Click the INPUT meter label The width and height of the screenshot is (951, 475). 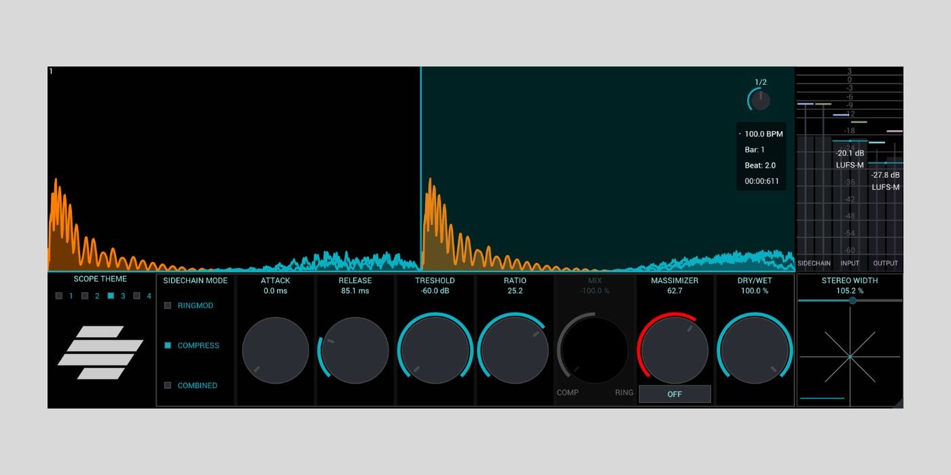[850, 263]
